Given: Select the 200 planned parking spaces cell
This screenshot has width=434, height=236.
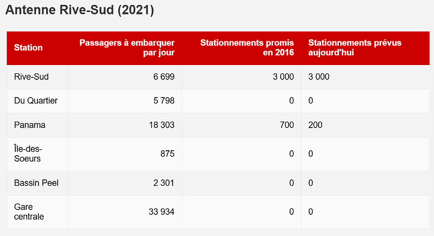Looking at the screenshot, I should 315,125.
